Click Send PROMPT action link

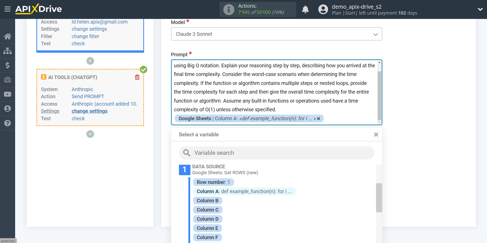pos(88,96)
